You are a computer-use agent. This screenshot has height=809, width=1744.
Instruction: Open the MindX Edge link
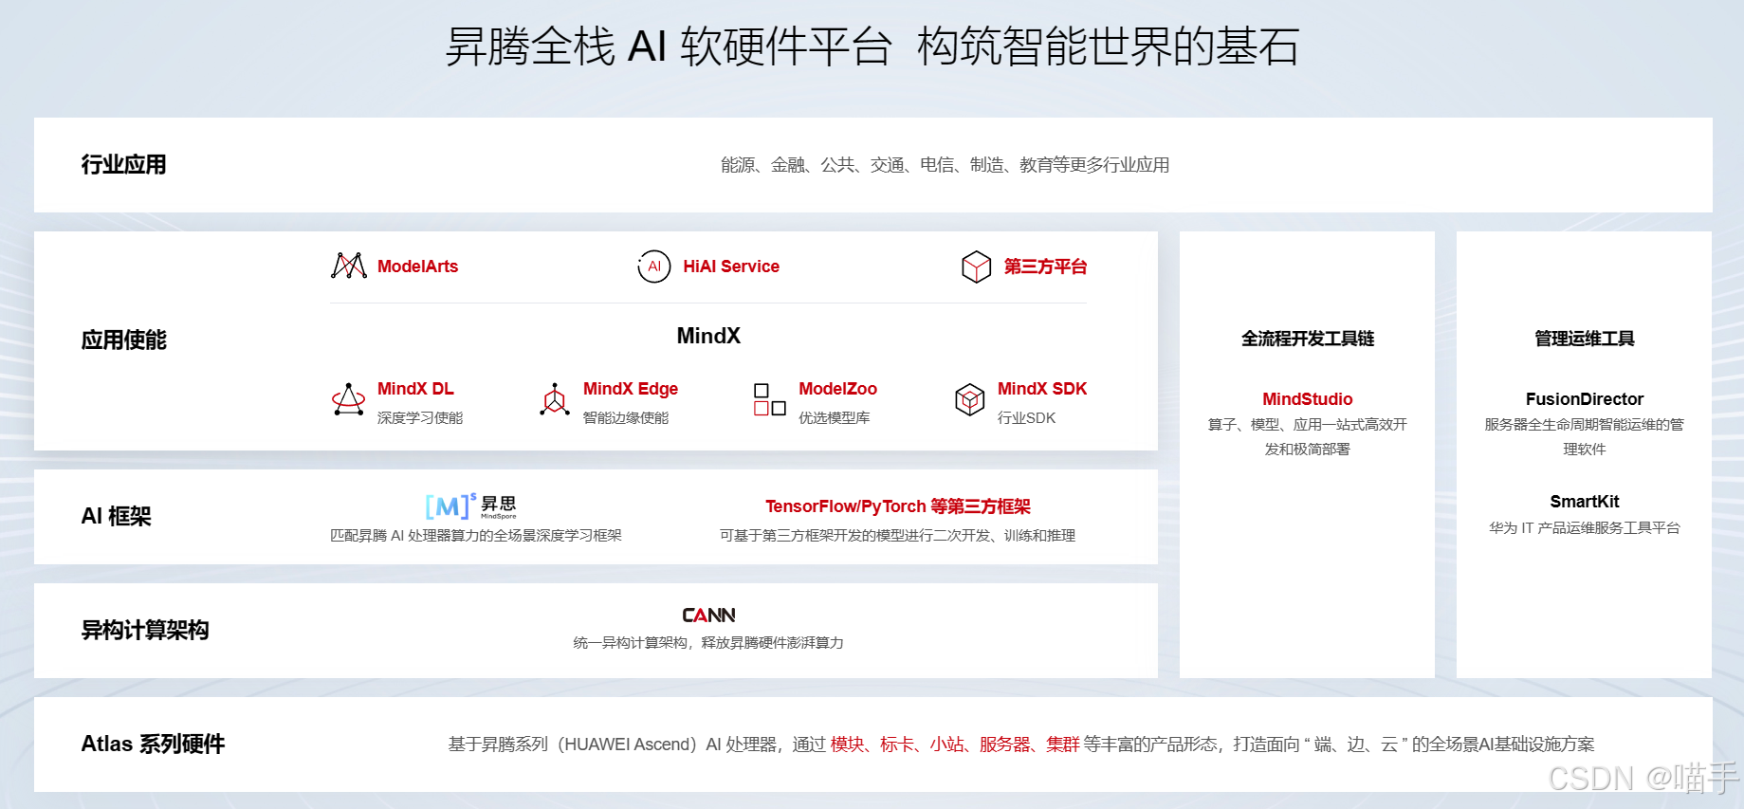point(631,389)
